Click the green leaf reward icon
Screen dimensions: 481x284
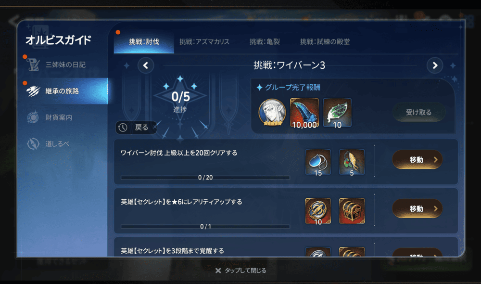point(337,113)
